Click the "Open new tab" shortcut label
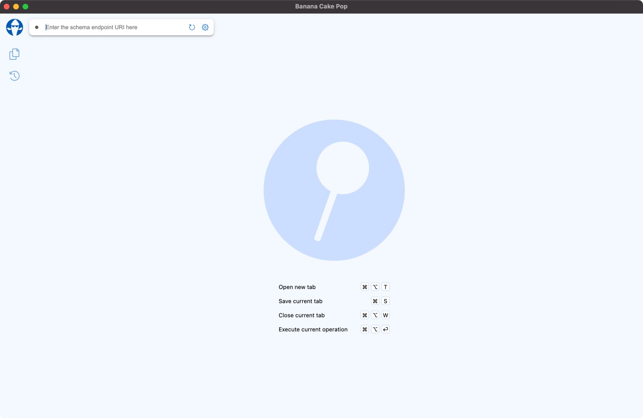643x418 pixels. click(297, 287)
